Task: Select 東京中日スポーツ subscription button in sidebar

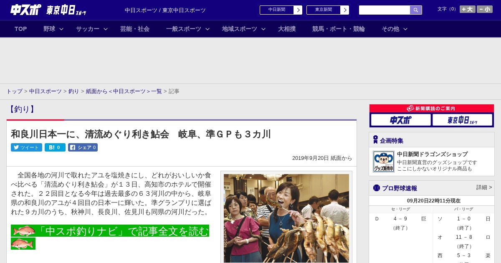Action: 463,120
